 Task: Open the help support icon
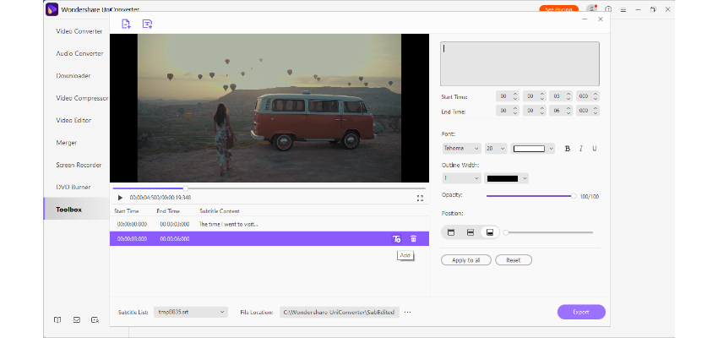pos(608,9)
